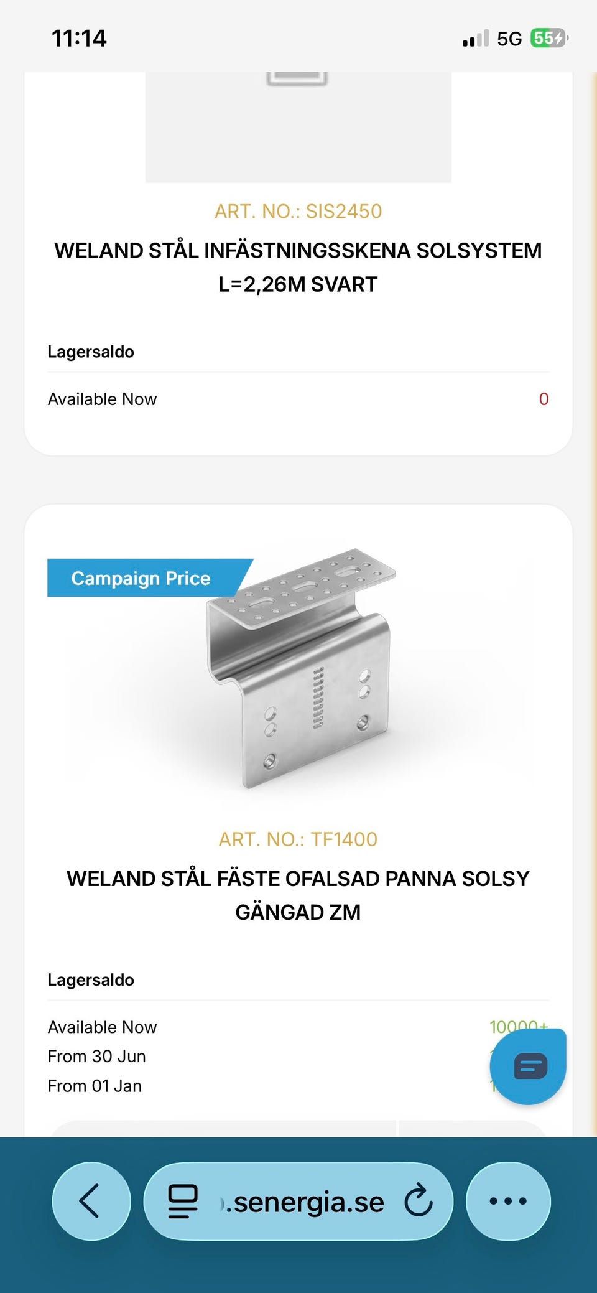Image resolution: width=597 pixels, height=1293 pixels.
Task: Tap the battery indicator in status bar
Action: tap(548, 39)
